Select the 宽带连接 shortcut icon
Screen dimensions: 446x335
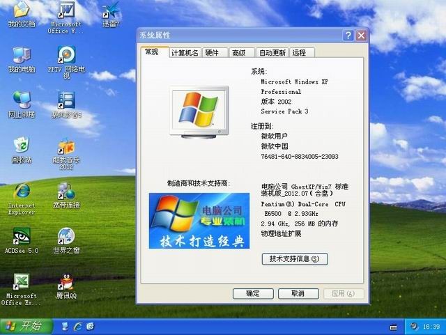[66, 196]
